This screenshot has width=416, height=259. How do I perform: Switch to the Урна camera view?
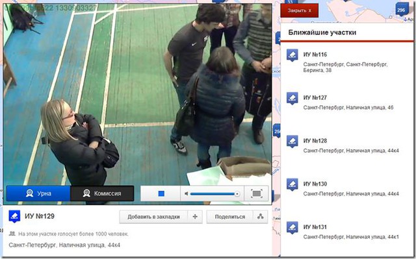pos(38,193)
